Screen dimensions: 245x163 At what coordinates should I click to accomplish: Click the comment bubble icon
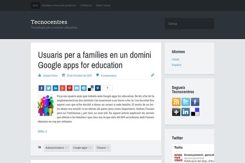click(98, 75)
